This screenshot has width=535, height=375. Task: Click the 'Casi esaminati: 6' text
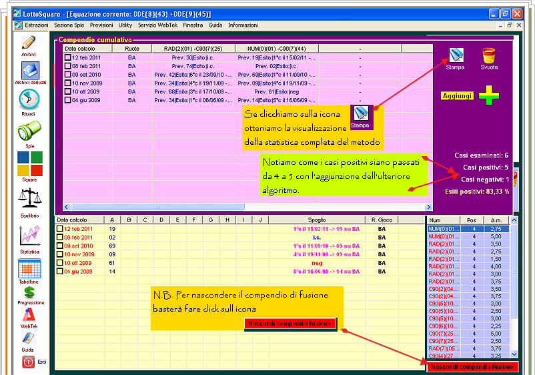click(481, 155)
